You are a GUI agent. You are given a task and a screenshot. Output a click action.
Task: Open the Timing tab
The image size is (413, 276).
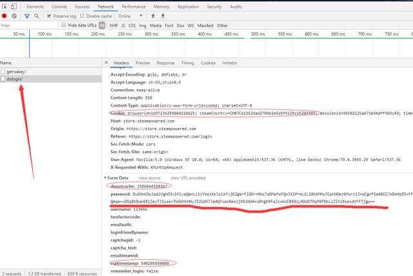click(188, 63)
